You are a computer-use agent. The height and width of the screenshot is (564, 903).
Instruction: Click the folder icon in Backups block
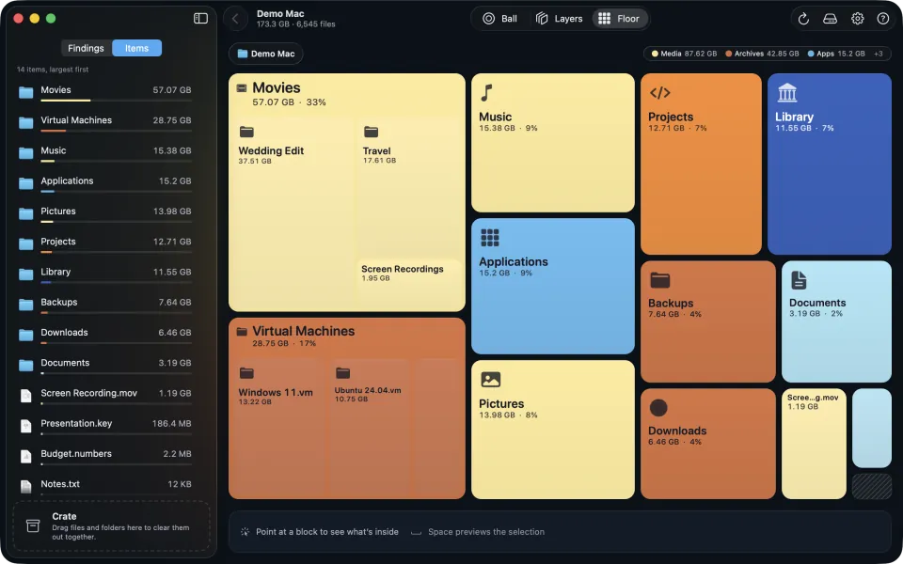click(660, 280)
